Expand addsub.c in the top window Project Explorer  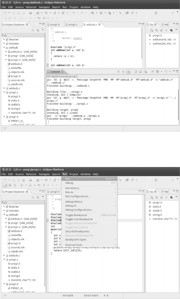4,88
